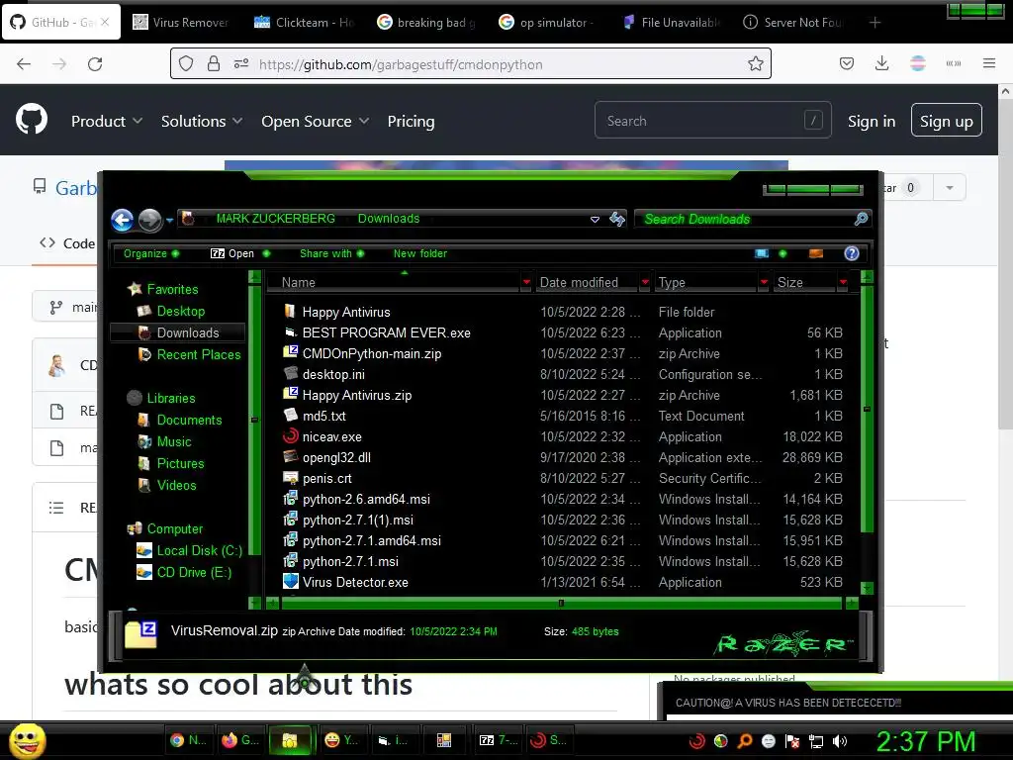Focus the Search Downloads field

(743, 219)
